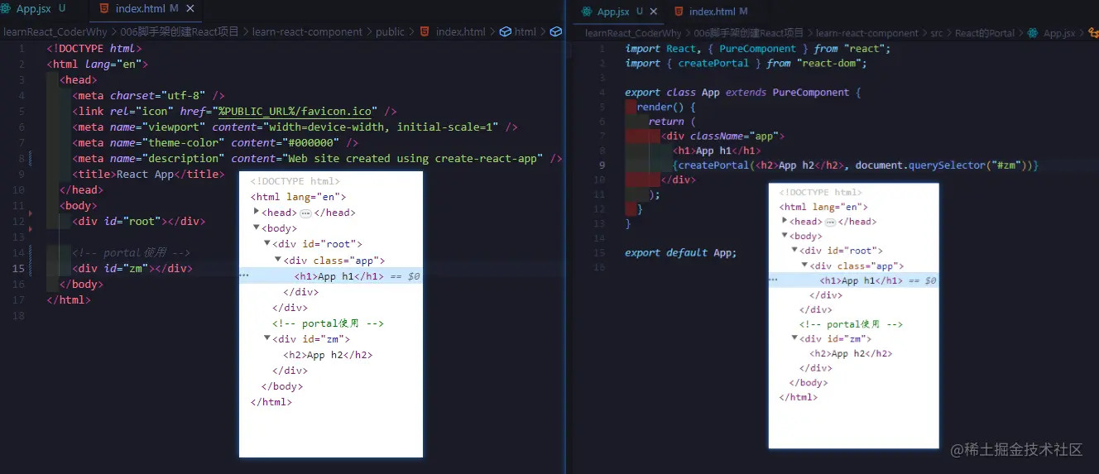Open learnReact_CoderWhy breadcrumb in right pane
The height and width of the screenshot is (474, 1099).
pyautogui.click(x=631, y=34)
